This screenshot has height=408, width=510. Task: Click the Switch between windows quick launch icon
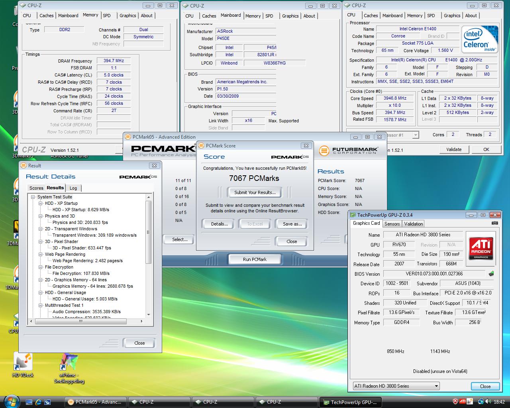tap(48, 402)
